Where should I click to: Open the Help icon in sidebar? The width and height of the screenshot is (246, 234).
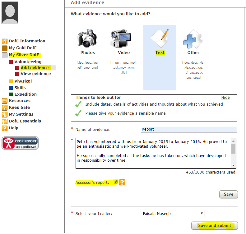pyautogui.click(x=5, y=128)
